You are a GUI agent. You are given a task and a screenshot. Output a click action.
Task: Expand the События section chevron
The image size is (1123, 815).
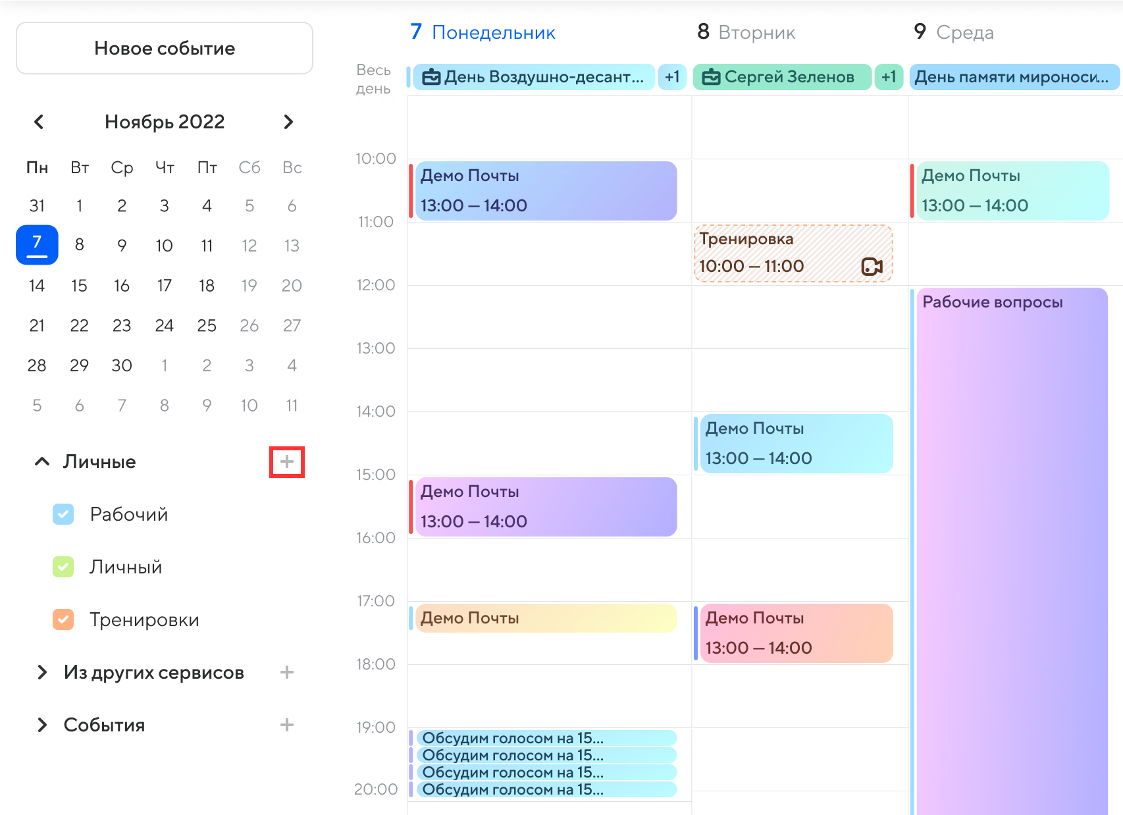pos(42,725)
